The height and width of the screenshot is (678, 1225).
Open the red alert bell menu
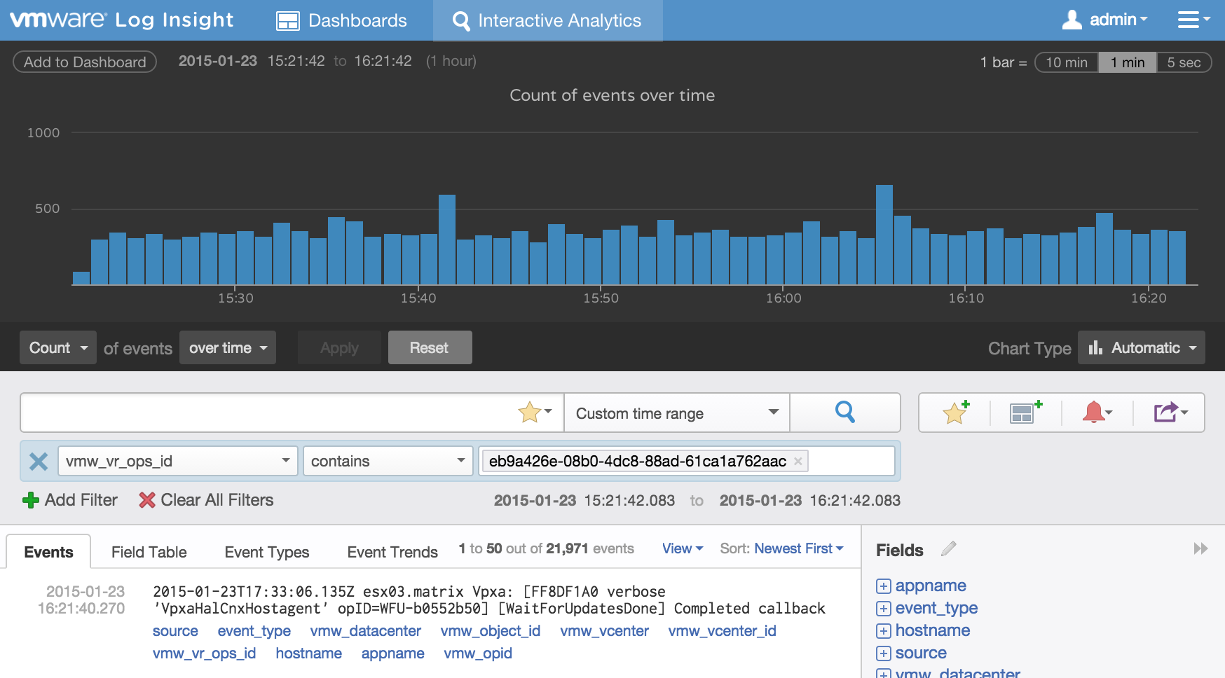coord(1096,413)
